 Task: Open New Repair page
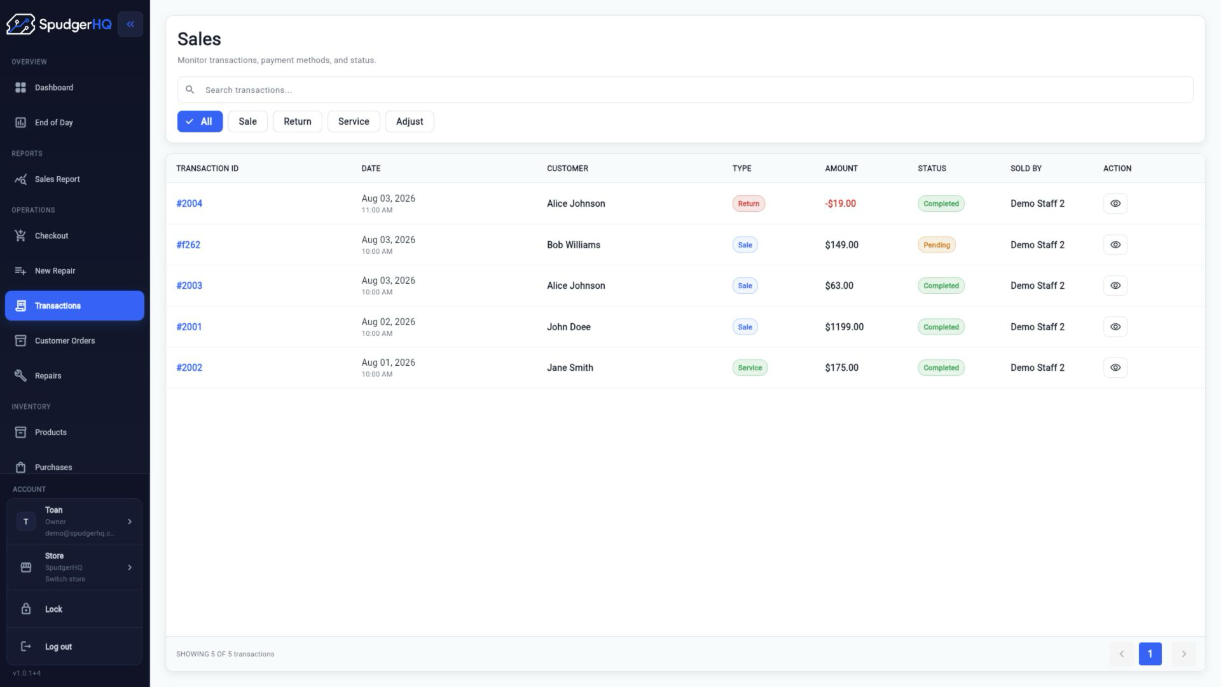(74, 270)
